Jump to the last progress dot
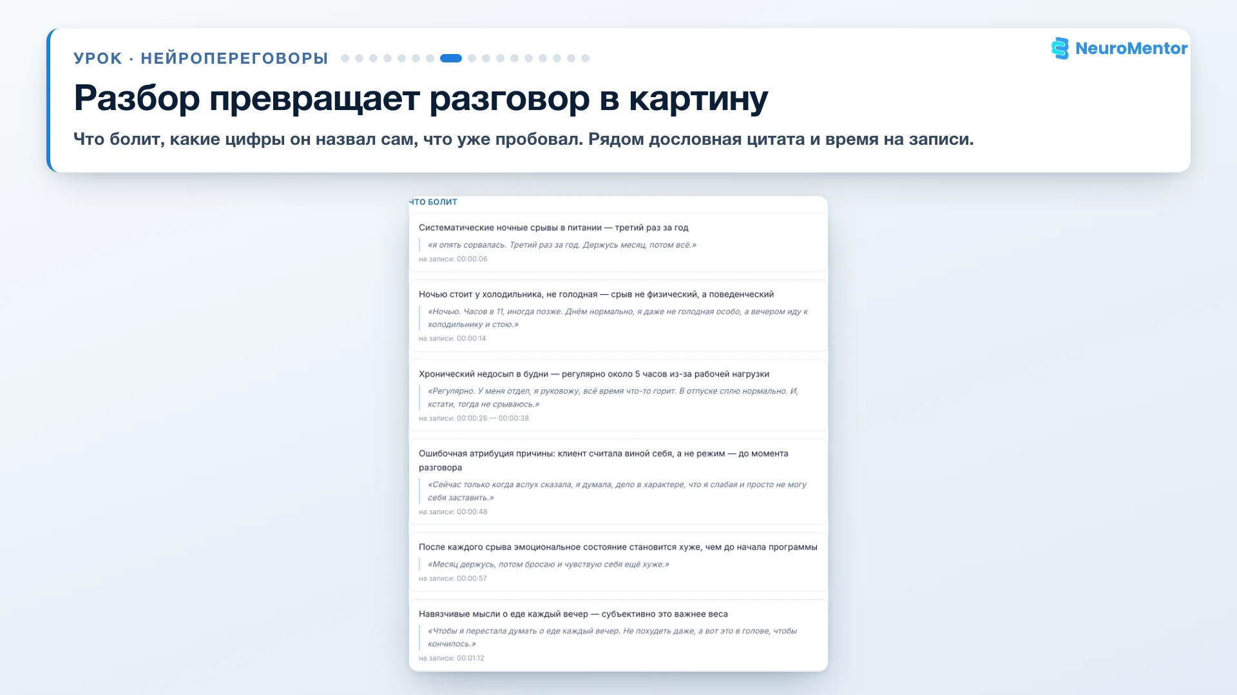This screenshot has height=695, width=1237. [x=585, y=58]
